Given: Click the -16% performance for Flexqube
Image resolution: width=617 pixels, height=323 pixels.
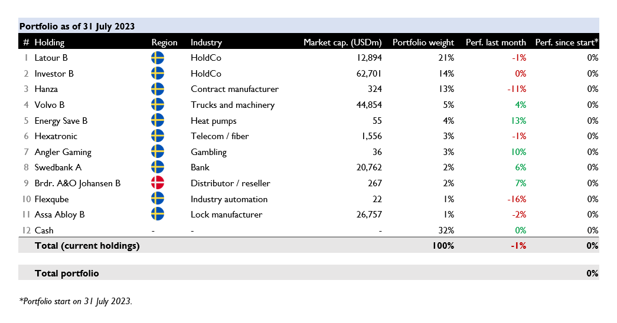Looking at the screenshot, I should [517, 199].
